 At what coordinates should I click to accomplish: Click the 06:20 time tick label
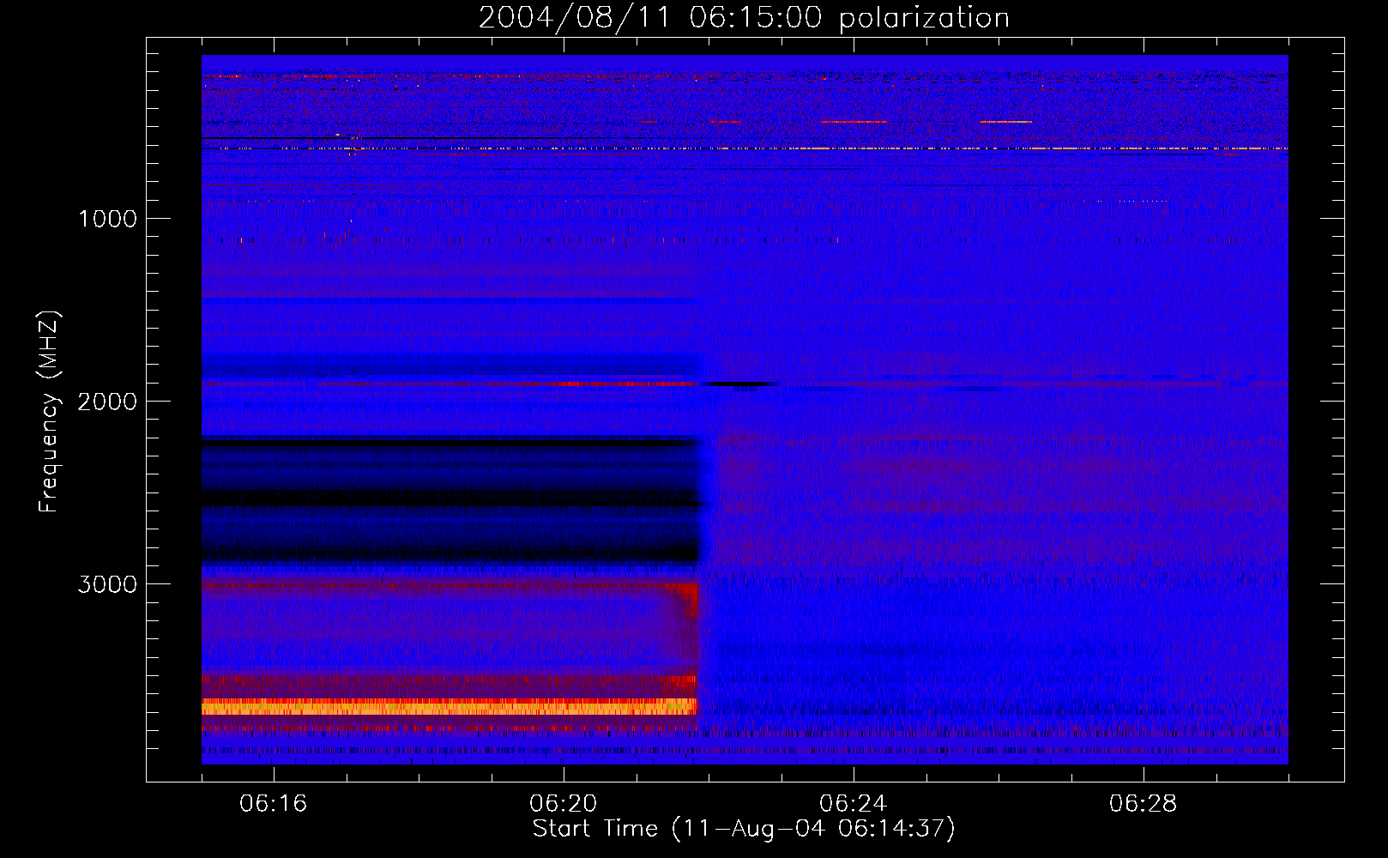tap(564, 804)
